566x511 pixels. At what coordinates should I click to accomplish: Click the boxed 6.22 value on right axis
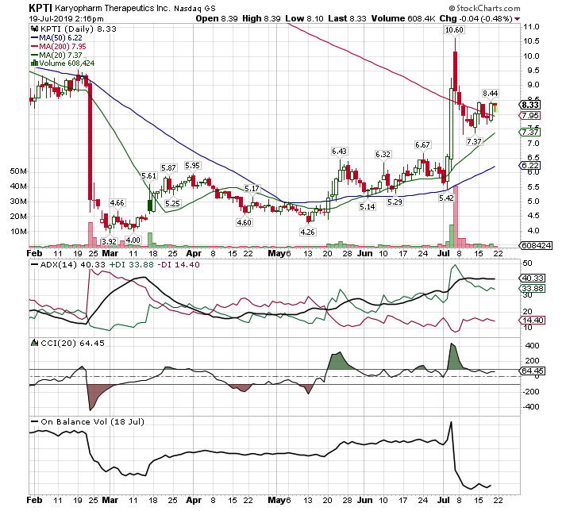(530, 165)
